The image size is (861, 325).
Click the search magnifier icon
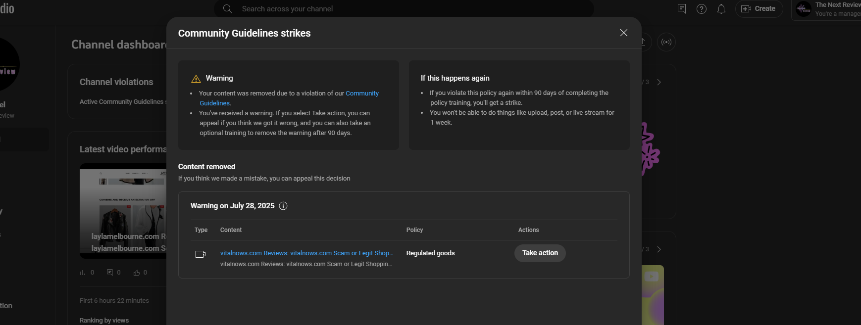point(228,9)
